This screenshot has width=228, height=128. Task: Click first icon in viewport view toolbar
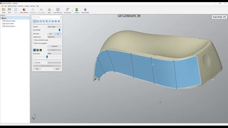[x=119, y=16]
